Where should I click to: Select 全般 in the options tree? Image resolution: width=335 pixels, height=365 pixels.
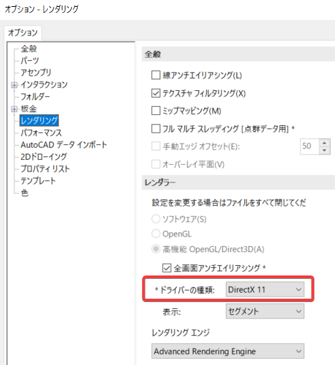click(x=29, y=49)
